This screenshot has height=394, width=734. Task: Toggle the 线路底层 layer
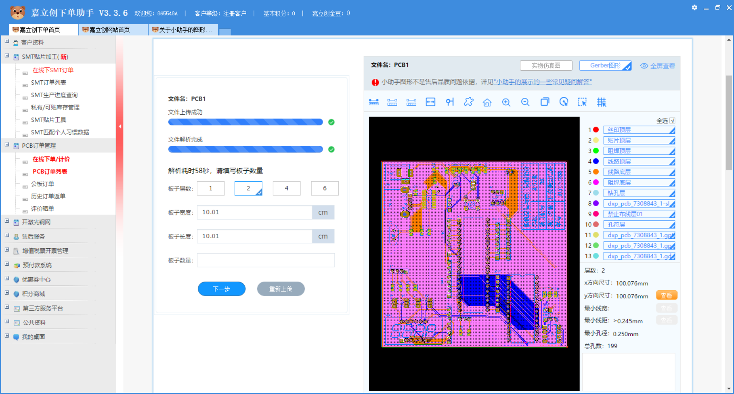(x=639, y=172)
